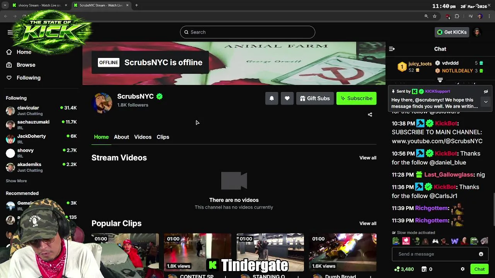Screen dimensions: 495x278
Task: Open Home link text in sidebar
Action: point(24,52)
